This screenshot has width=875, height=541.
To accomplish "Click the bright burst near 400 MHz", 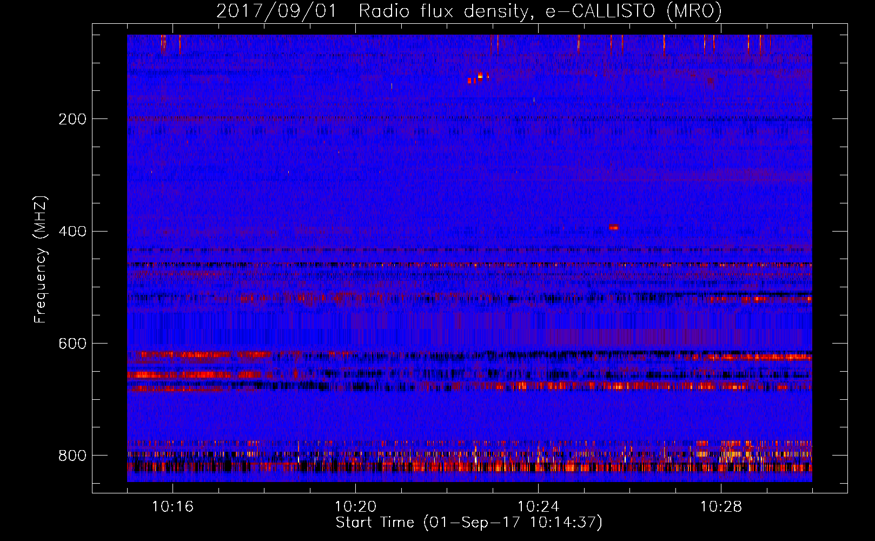I will (x=614, y=227).
